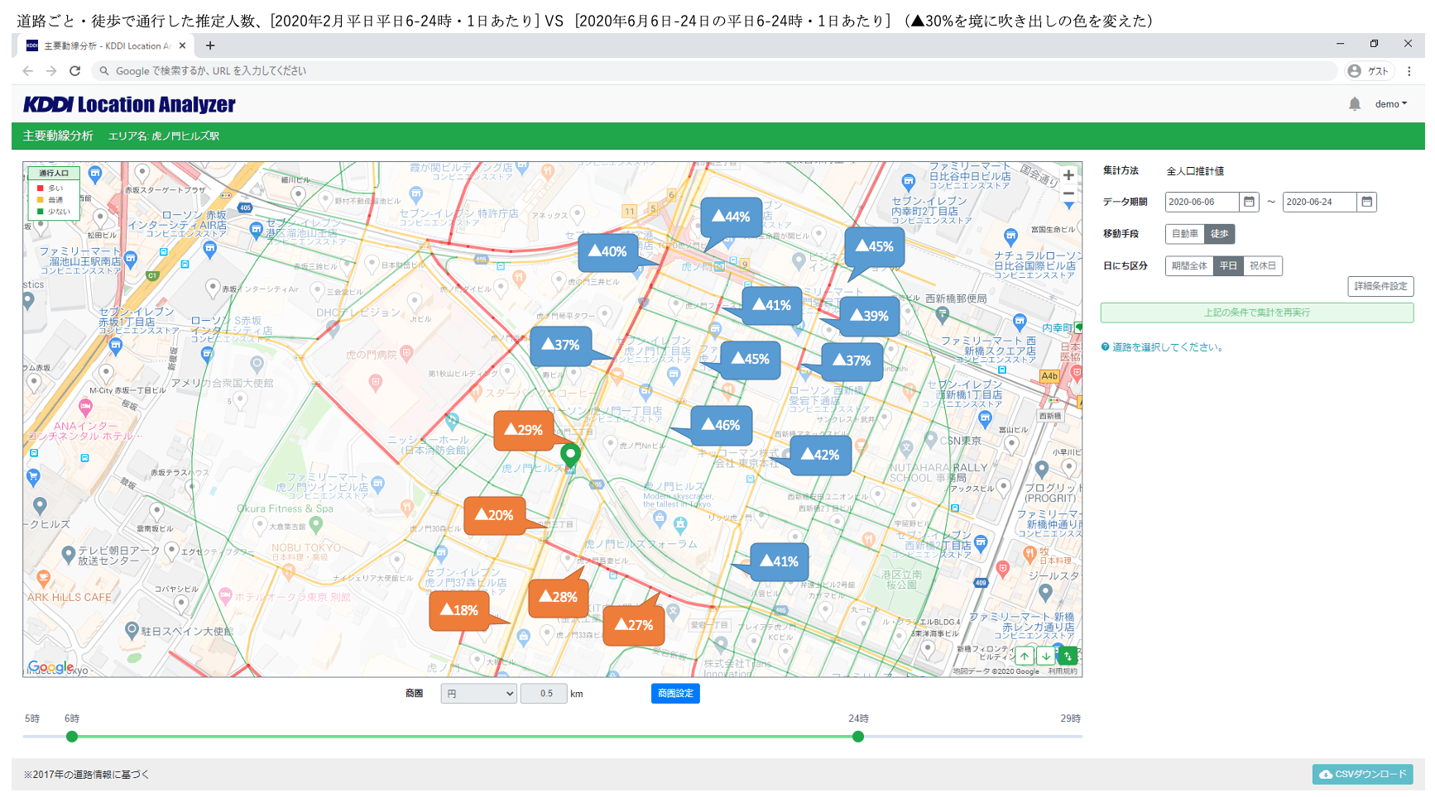Open the calendar for end date 2020-06-24

[1367, 202]
